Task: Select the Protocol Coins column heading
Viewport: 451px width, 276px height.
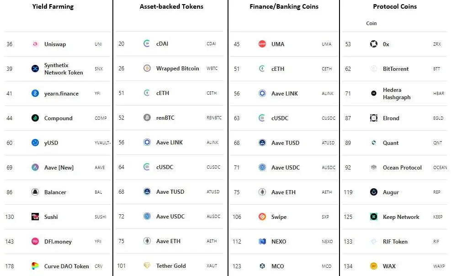Action: pos(395,6)
